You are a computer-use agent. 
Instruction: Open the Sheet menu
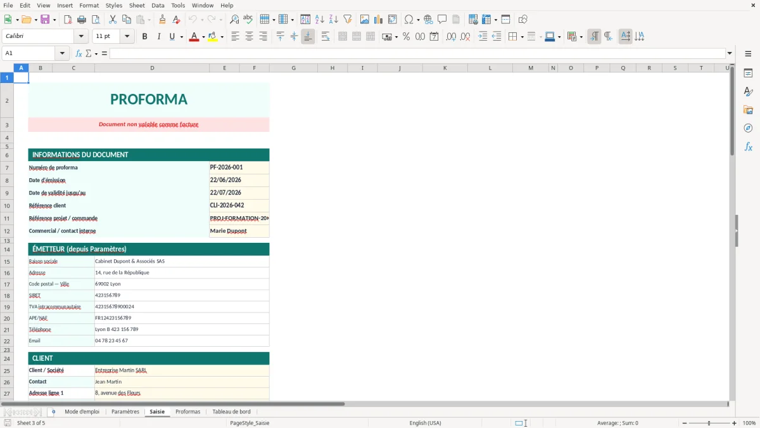(137, 5)
